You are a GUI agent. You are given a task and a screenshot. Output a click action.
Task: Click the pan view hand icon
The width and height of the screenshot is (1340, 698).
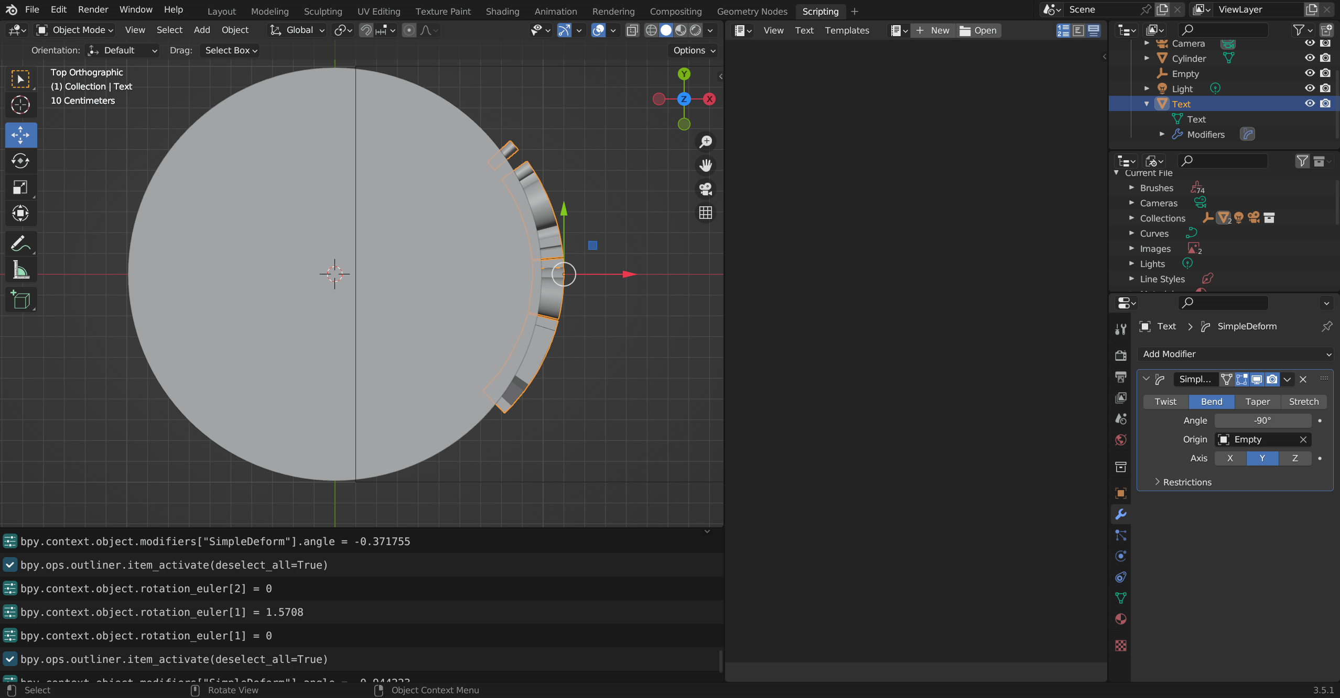[x=706, y=165]
